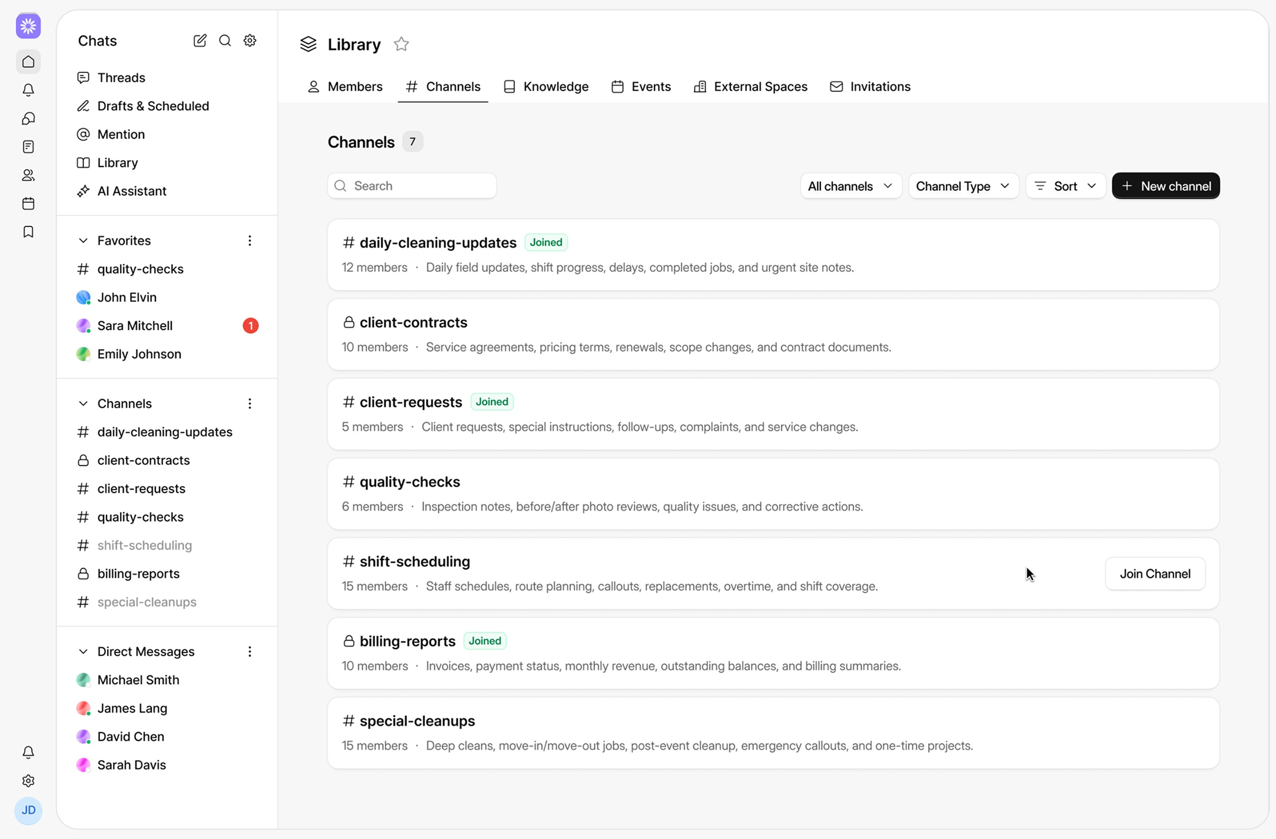The width and height of the screenshot is (1276, 839).
Task: Click inside the channel search field
Action: (x=412, y=185)
